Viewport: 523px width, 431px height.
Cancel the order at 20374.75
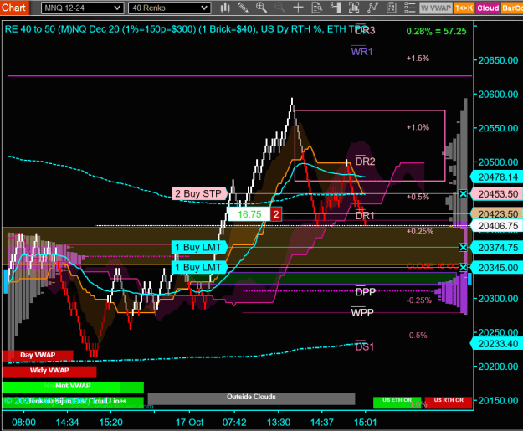[x=463, y=247]
